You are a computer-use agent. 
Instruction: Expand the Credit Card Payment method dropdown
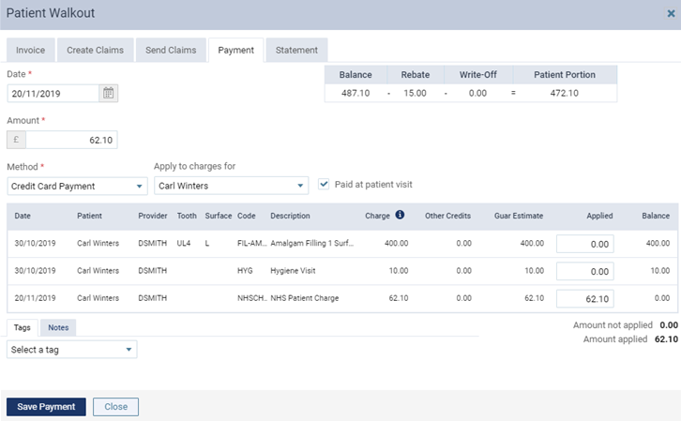pyautogui.click(x=77, y=187)
